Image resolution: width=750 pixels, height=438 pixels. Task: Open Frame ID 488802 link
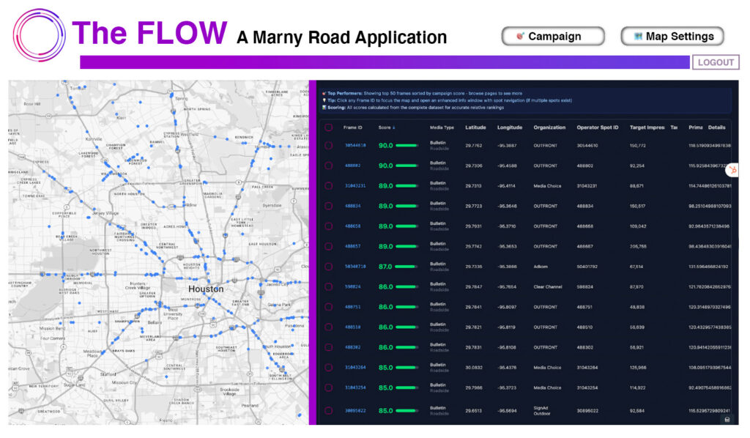tap(352, 166)
